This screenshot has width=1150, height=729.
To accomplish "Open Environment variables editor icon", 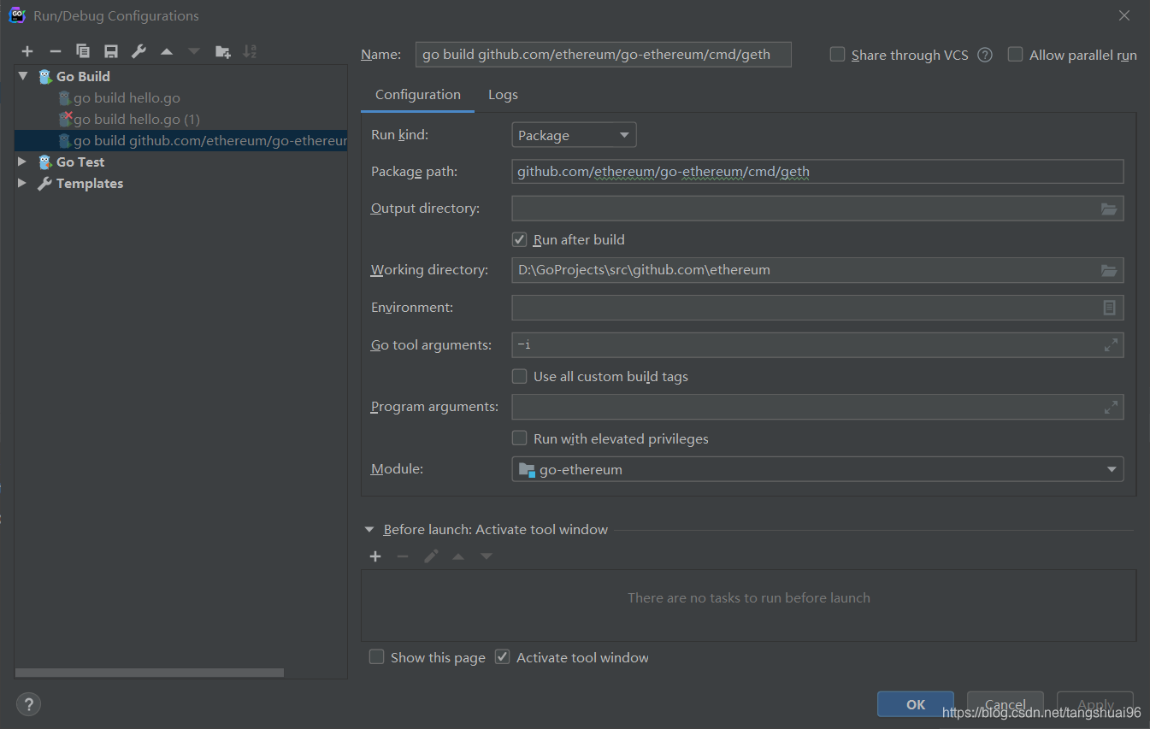I will (1109, 308).
